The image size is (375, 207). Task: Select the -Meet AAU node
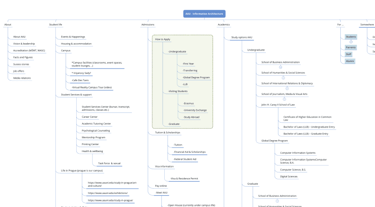click(x=161, y=193)
